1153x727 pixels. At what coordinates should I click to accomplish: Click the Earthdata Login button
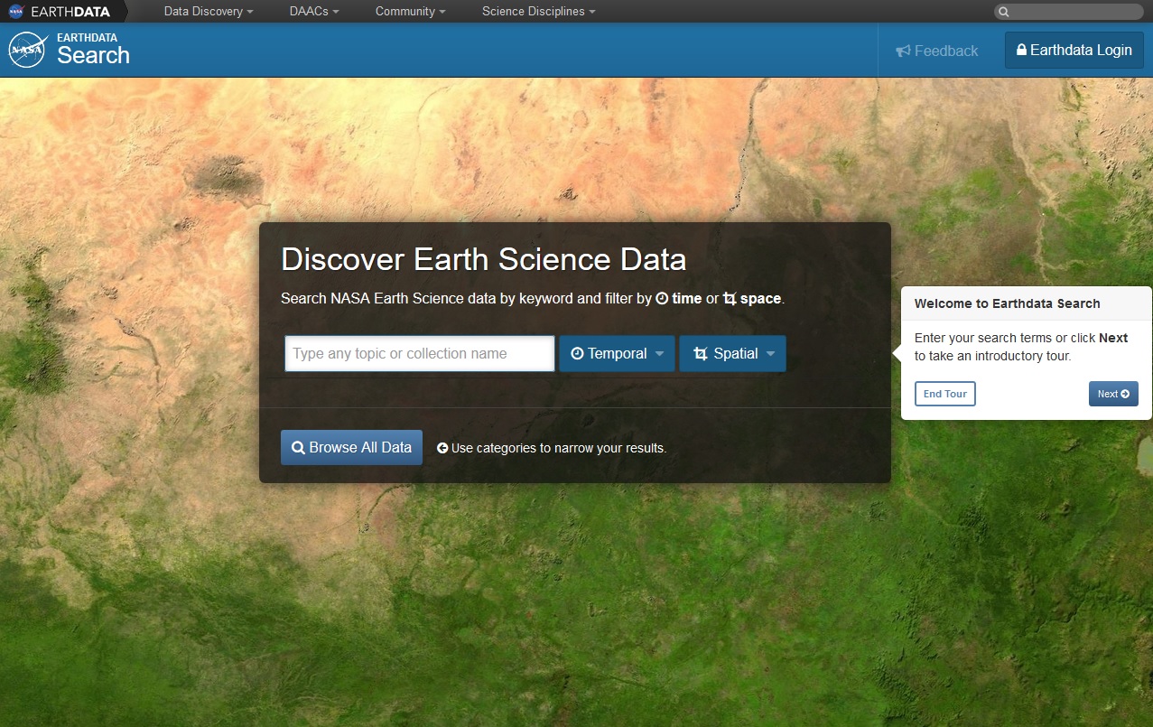point(1074,51)
